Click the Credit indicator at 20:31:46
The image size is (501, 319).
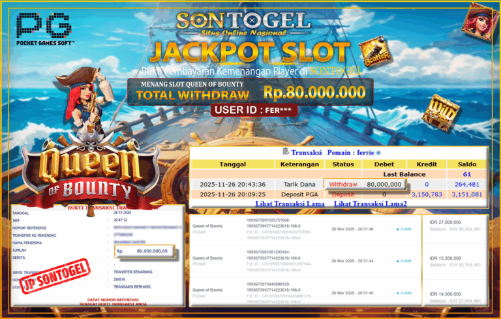click(404, 229)
